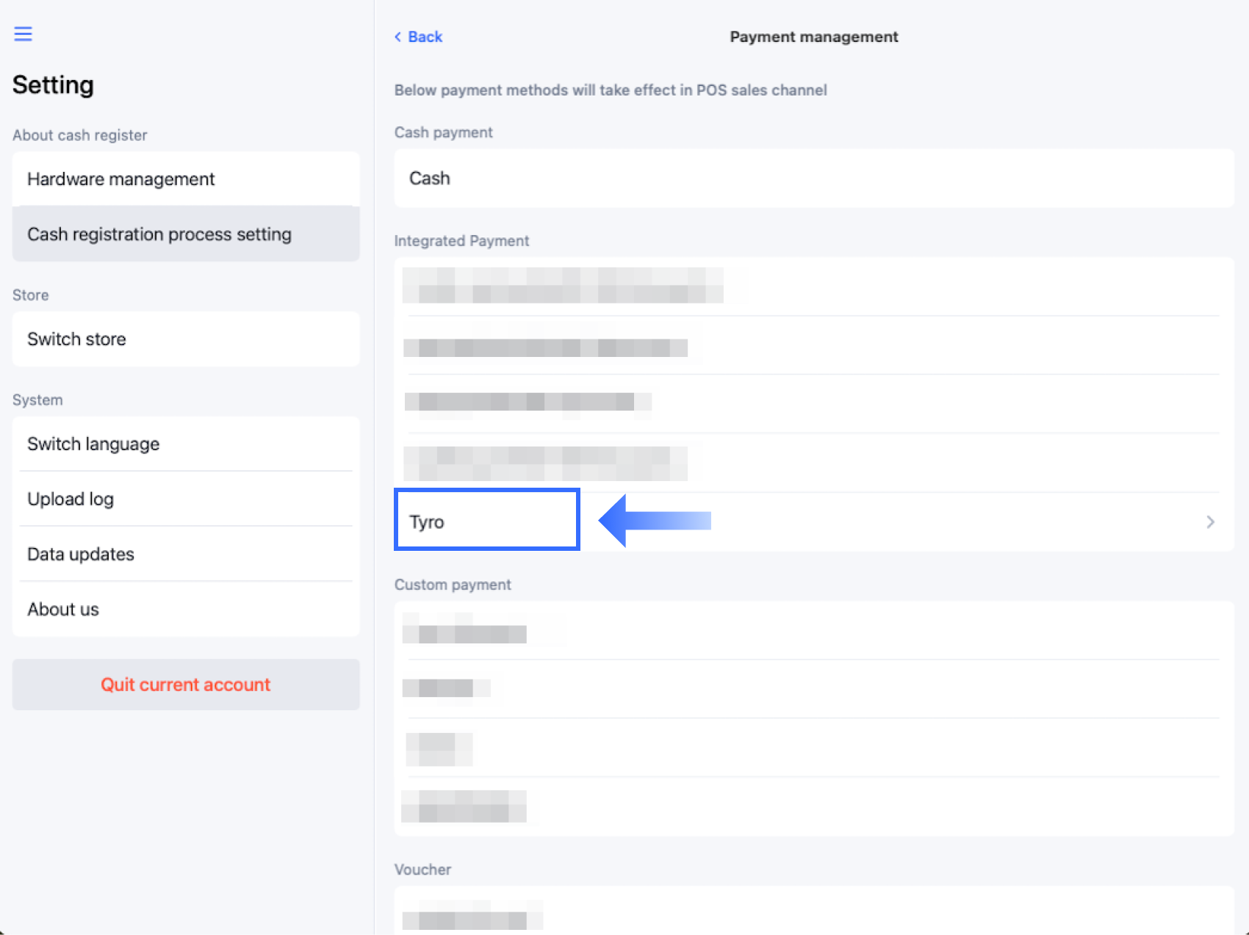Open Switch language setting
This screenshot has height=935, width=1249.
[x=185, y=444]
